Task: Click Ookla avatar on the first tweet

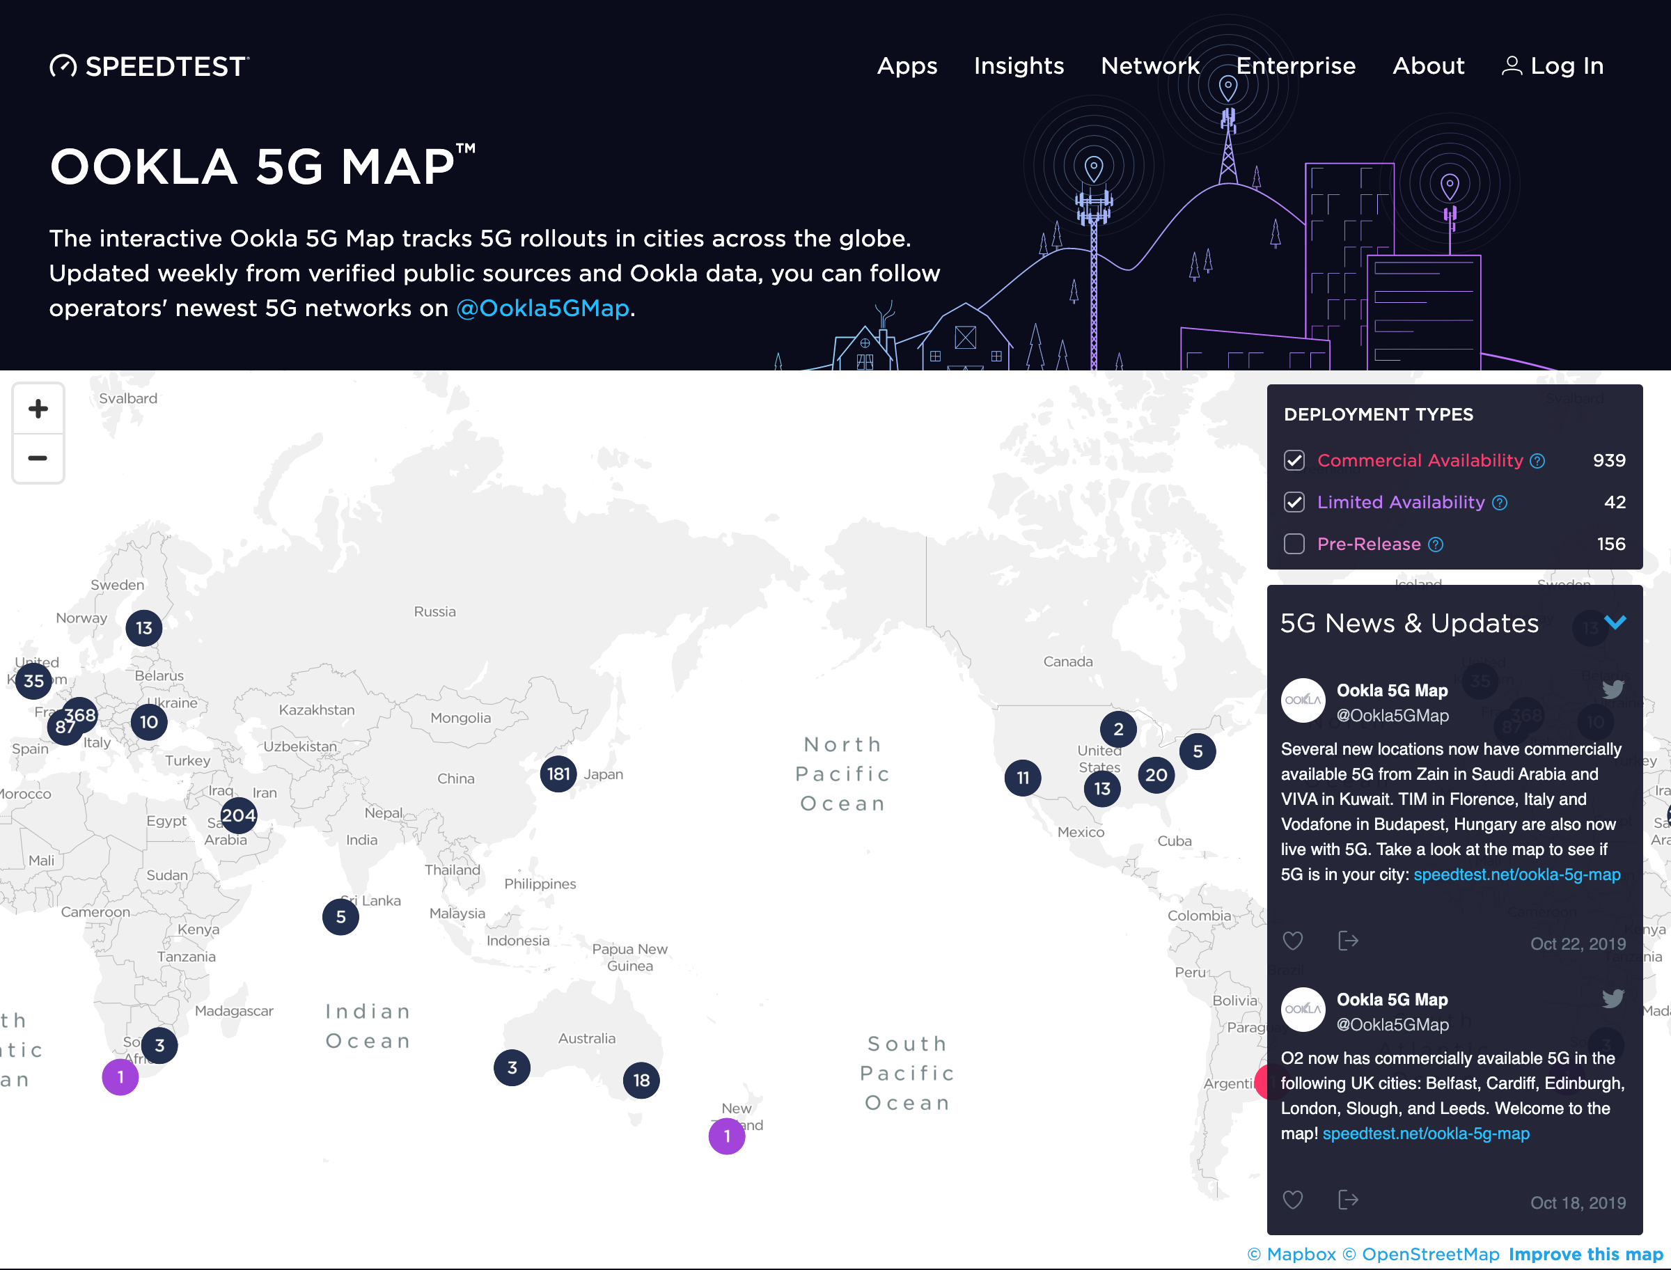Action: (1303, 700)
